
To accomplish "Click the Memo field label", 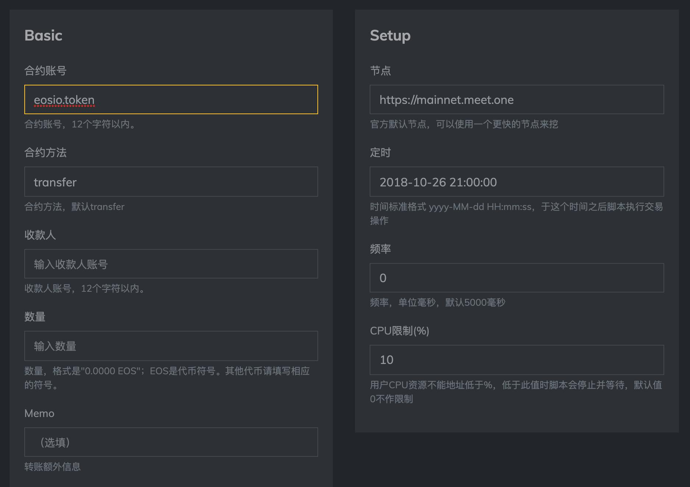I will tap(39, 413).
